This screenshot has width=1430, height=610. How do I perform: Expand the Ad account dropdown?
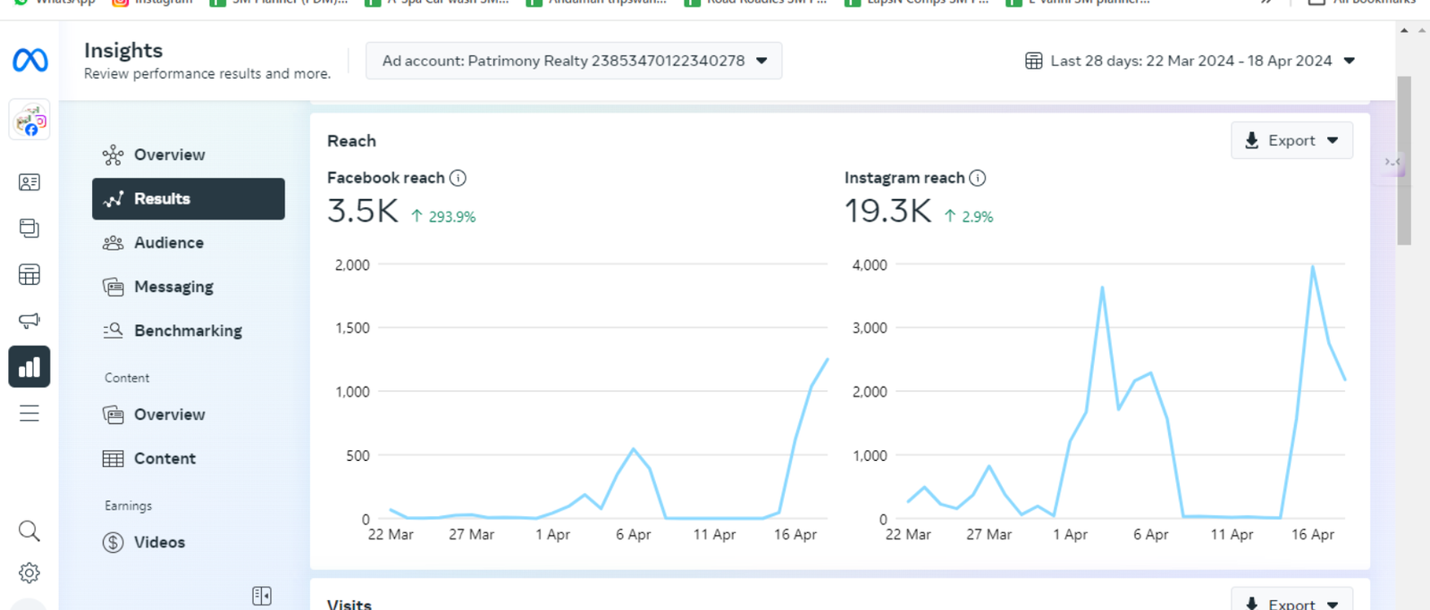574,61
